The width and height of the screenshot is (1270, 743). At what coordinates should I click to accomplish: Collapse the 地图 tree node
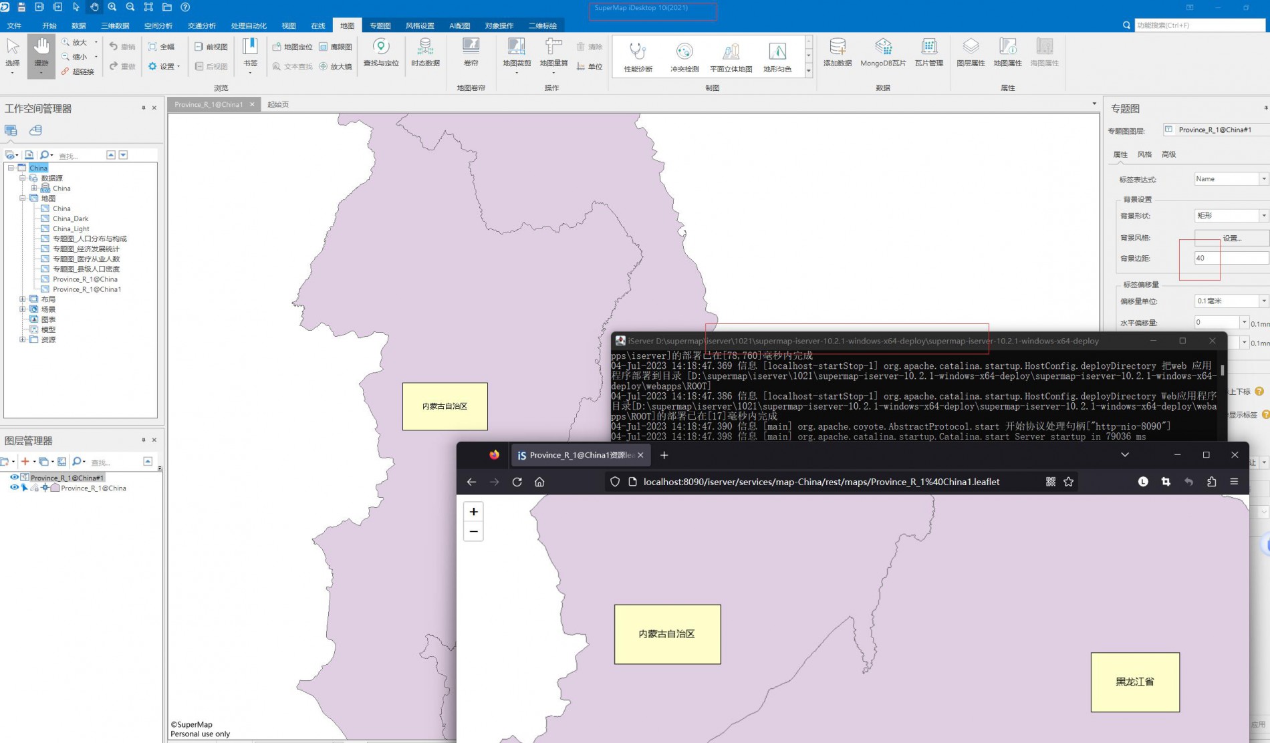(x=23, y=198)
